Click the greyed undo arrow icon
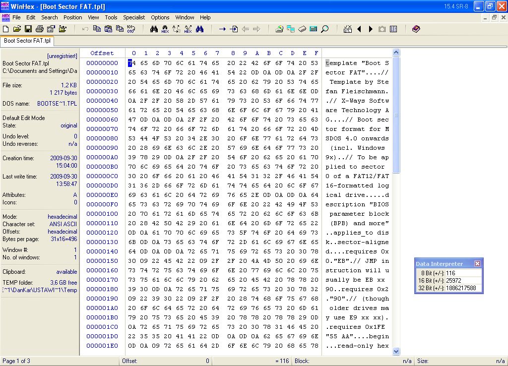This screenshot has height=366, width=508. [x=85, y=29]
